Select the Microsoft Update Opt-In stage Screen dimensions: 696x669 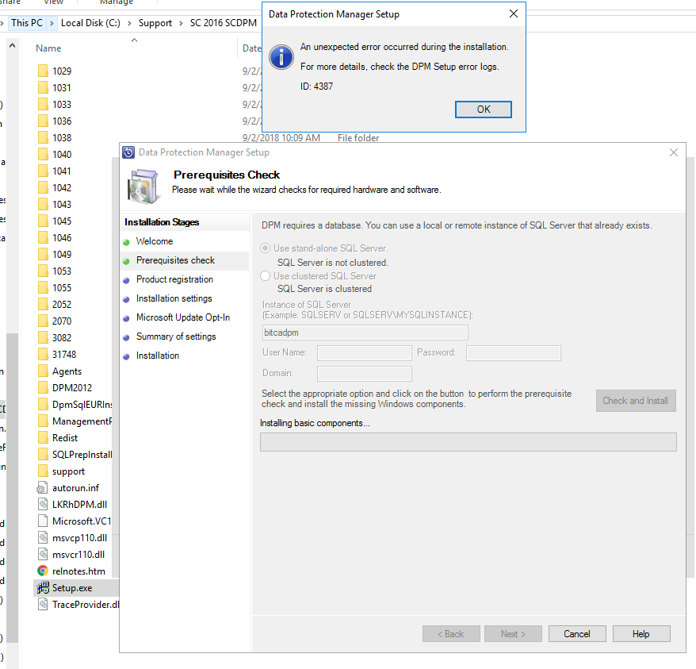pos(183,317)
